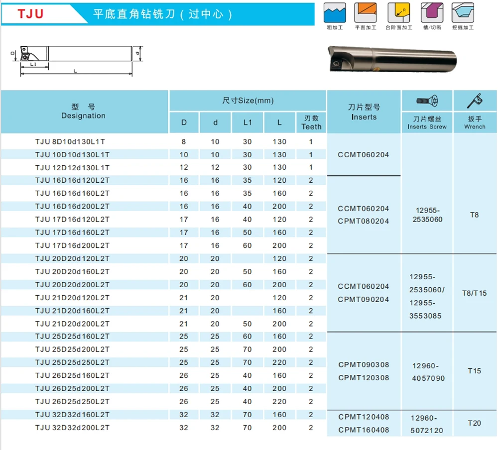498x450 pixels.
Task: Select row TJU 21D20d200L2T
Action: [163, 324]
